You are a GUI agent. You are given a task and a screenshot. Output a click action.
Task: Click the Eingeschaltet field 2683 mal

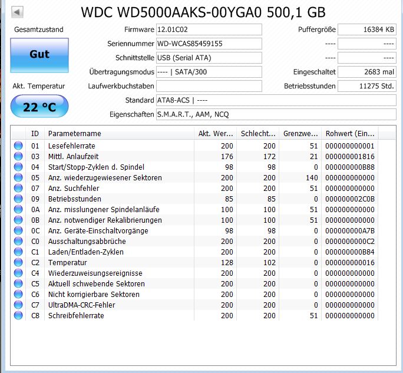[366, 72]
